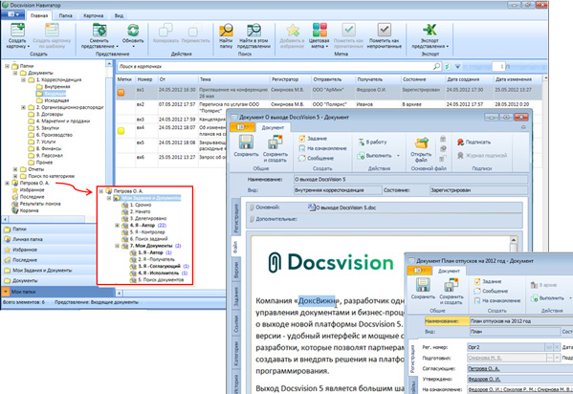Click the Создать карточку по шаблону icon

point(52,30)
